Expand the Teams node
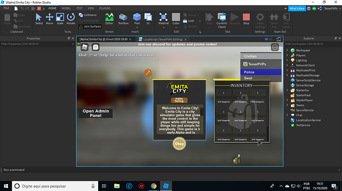Image resolution: width=342 pixels, height=191 pixels. pos(287,105)
